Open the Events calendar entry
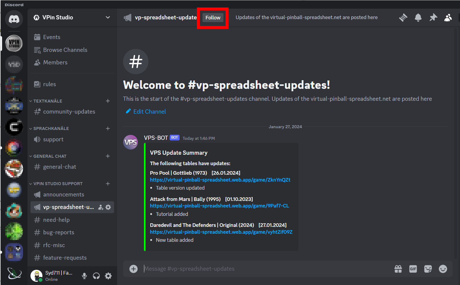Viewport: 460px width, 285px height. point(72,37)
